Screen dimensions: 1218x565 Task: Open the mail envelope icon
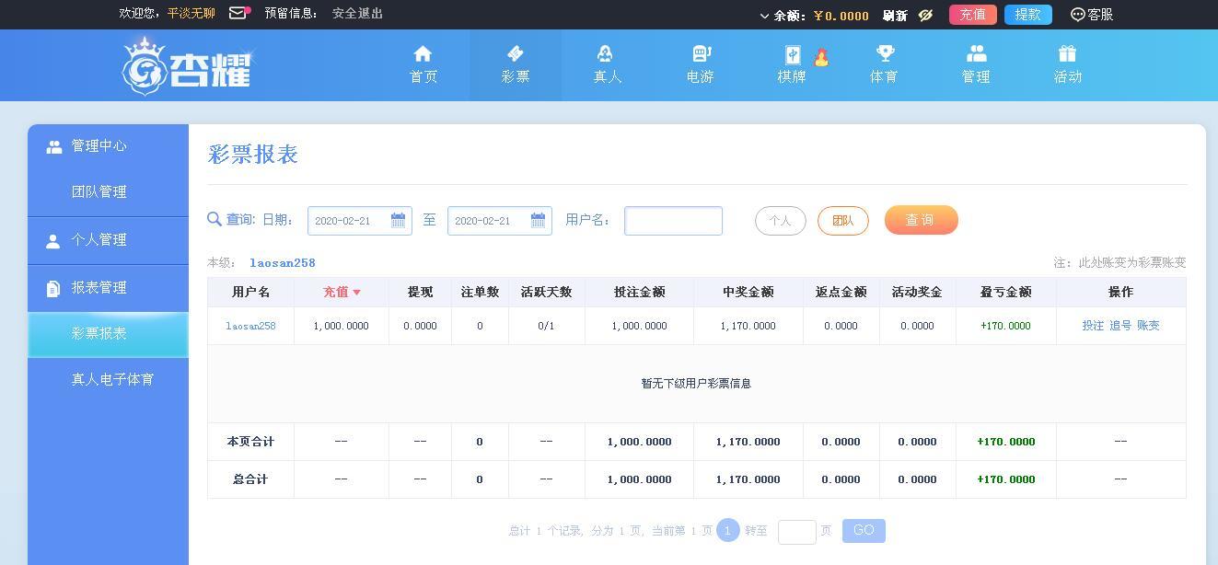coord(238,13)
